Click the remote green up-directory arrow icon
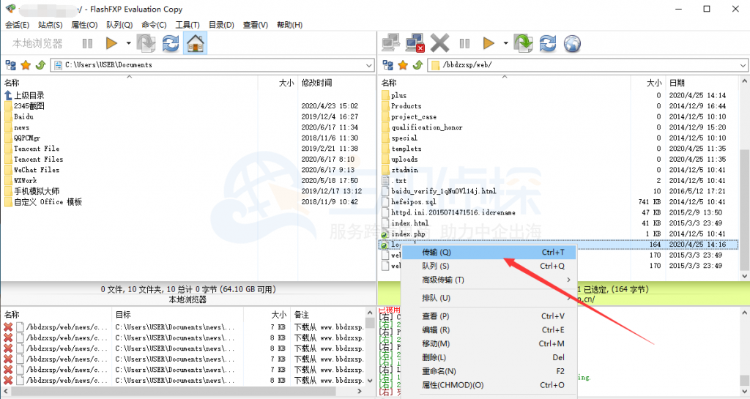 click(x=417, y=65)
